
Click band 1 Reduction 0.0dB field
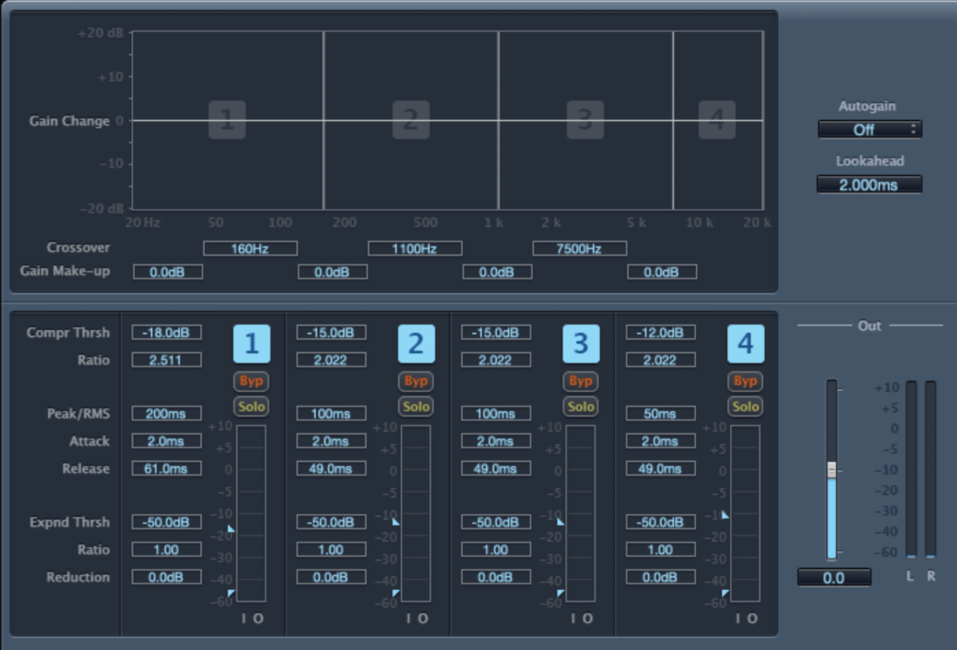coord(167,578)
